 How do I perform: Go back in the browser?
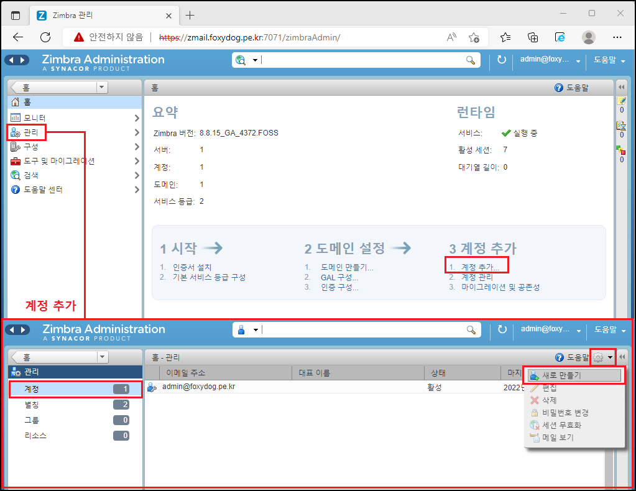(18, 37)
